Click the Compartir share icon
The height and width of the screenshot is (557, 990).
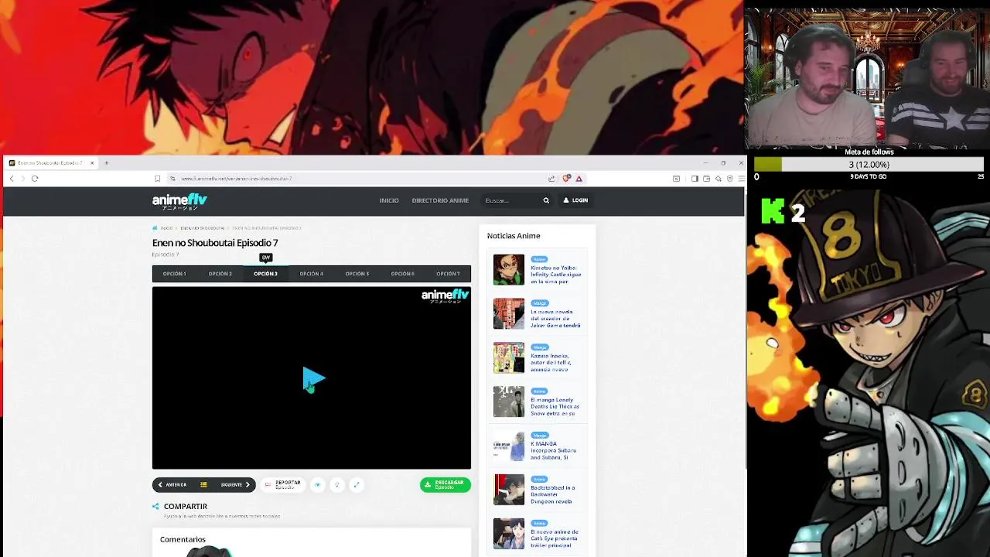[x=155, y=507]
